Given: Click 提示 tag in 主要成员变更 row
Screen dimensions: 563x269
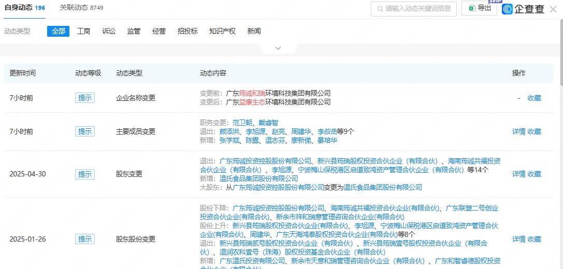Looking at the screenshot, I should (85, 131).
